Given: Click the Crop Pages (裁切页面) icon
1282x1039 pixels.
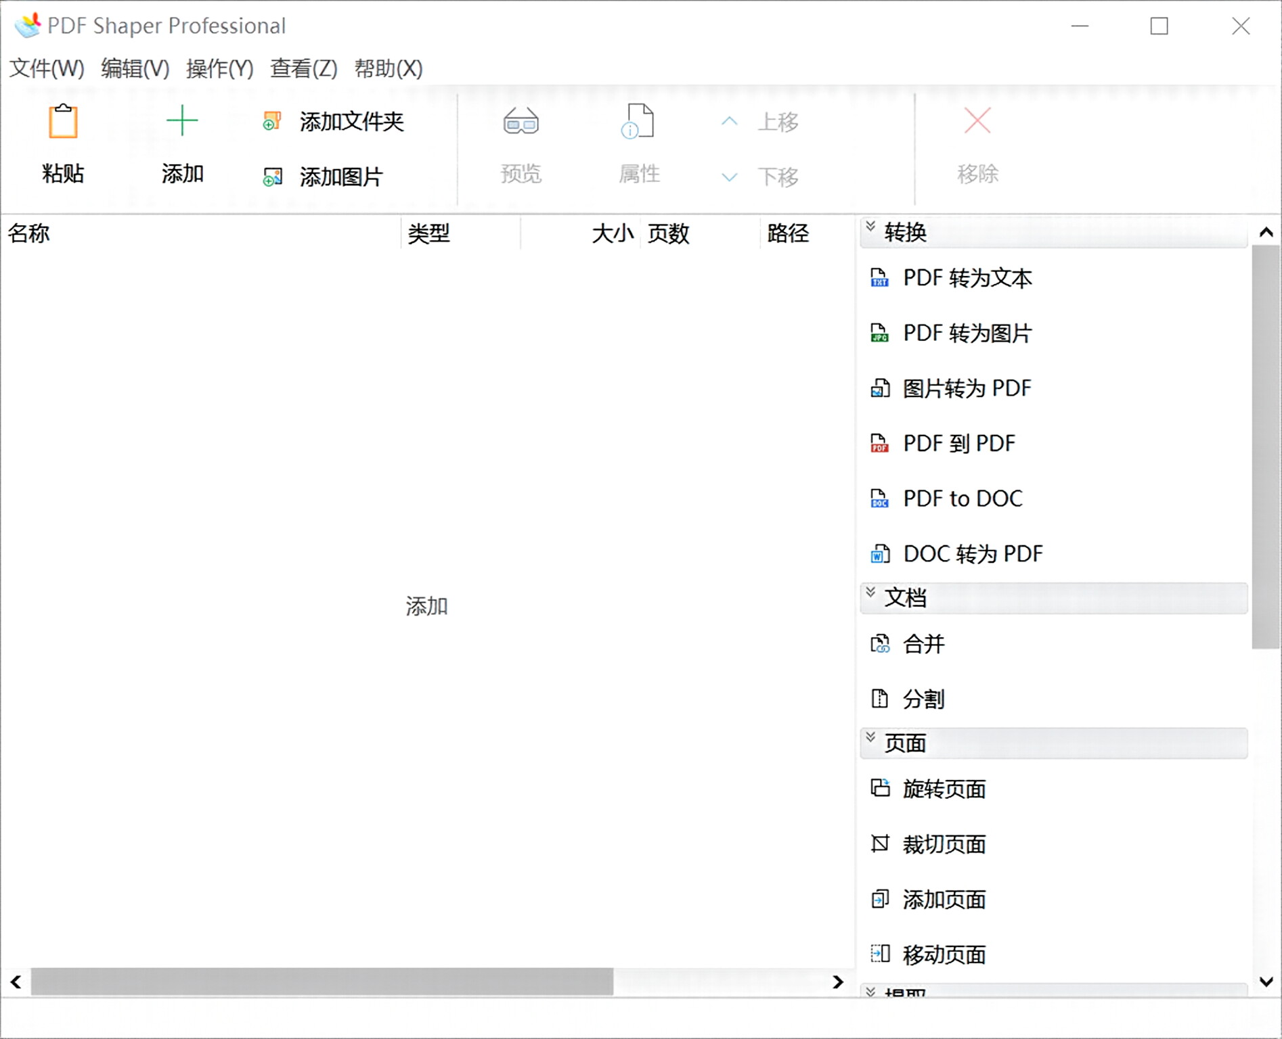Looking at the screenshot, I should pos(879,844).
